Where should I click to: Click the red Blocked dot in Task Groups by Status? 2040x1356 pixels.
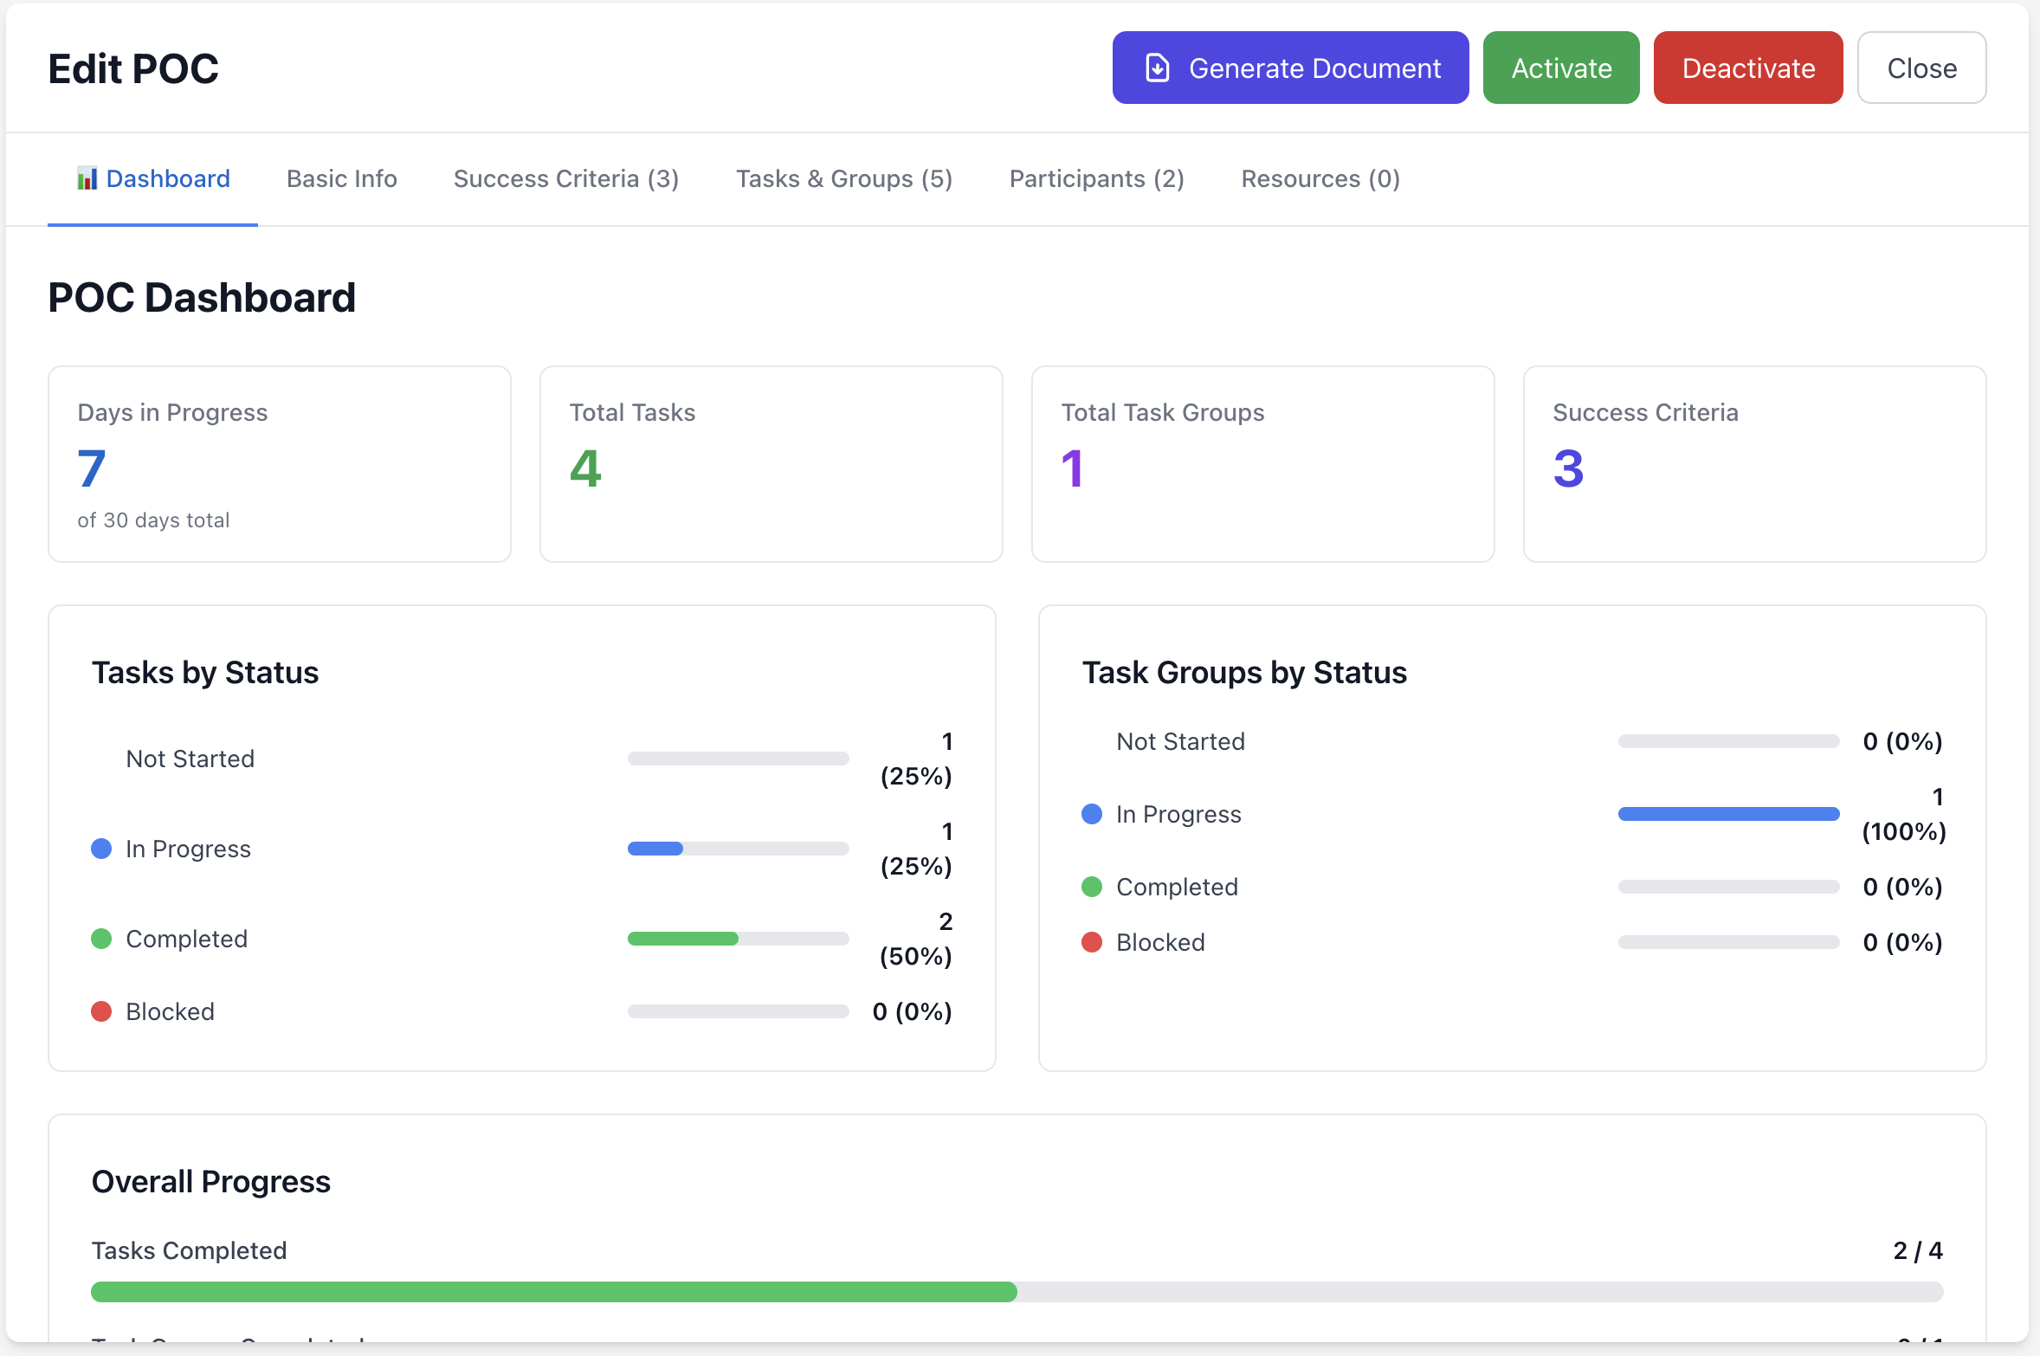[1091, 942]
